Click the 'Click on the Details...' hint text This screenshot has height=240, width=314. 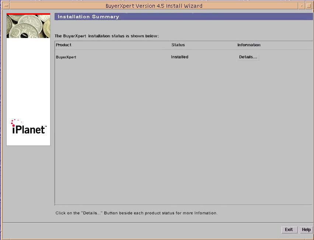click(x=136, y=213)
